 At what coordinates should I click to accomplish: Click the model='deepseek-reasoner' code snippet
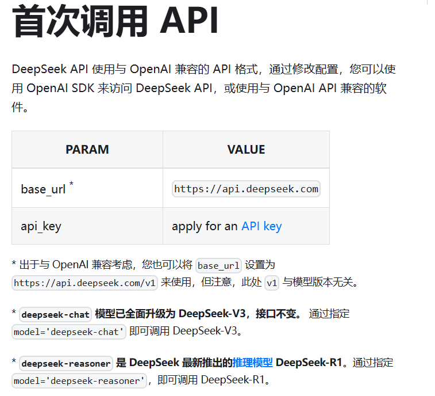(79, 380)
